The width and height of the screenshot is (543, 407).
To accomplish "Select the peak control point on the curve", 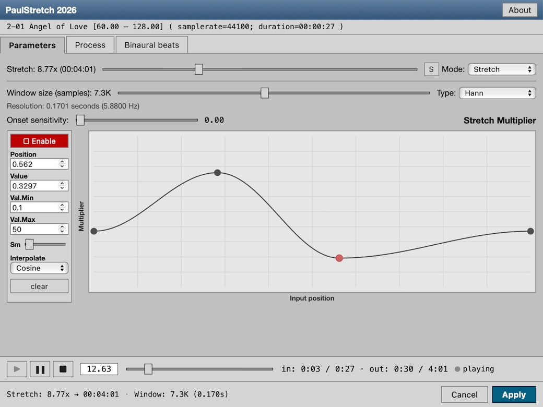I will coord(218,173).
